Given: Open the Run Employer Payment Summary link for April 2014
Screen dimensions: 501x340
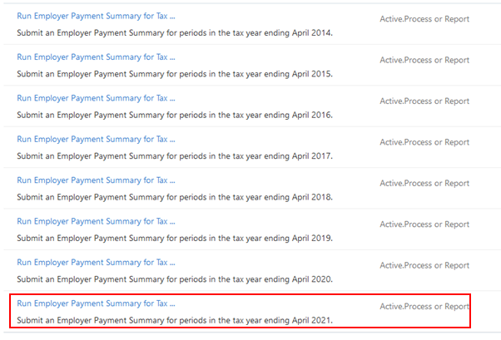Looking at the screenshot, I should [x=96, y=16].
